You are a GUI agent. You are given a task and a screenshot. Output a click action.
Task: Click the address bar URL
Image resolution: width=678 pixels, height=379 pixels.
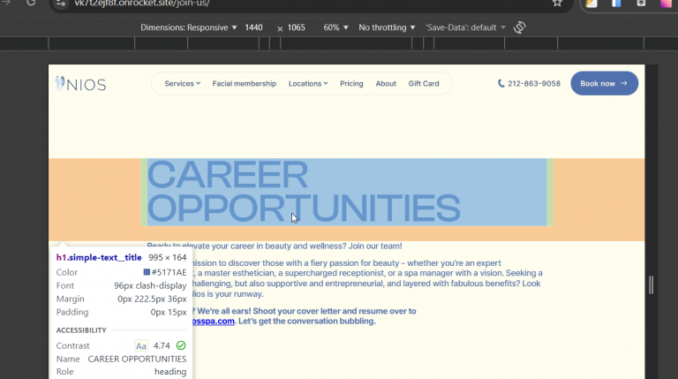[x=142, y=4]
